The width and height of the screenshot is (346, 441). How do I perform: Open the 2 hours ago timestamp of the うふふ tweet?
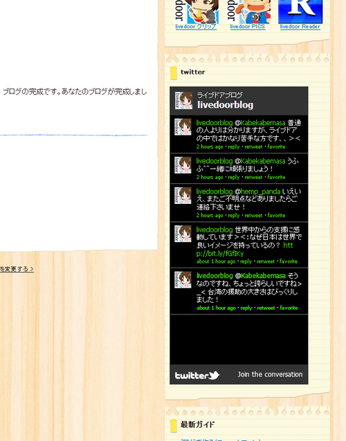210,177
